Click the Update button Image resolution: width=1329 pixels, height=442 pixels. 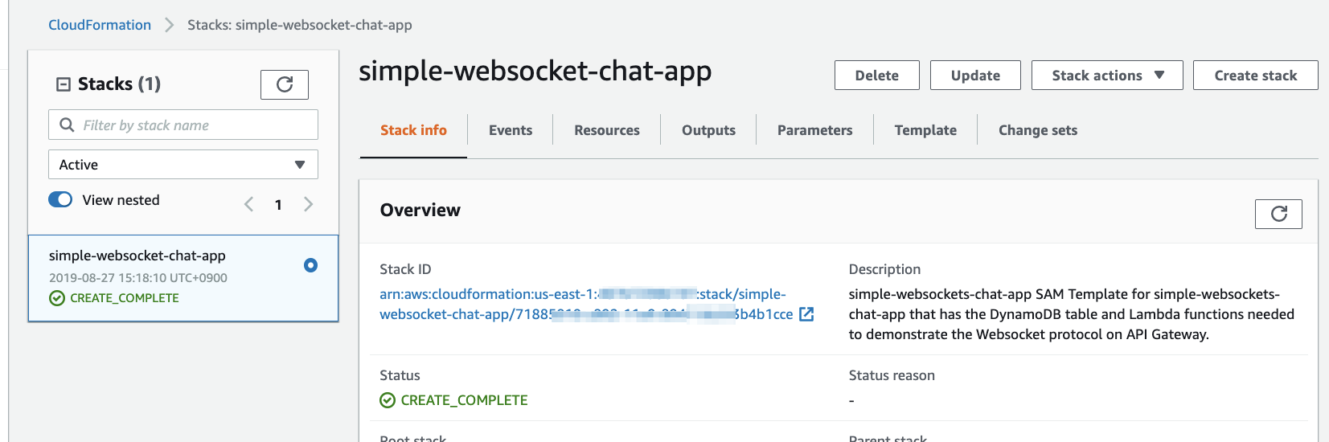(x=975, y=76)
